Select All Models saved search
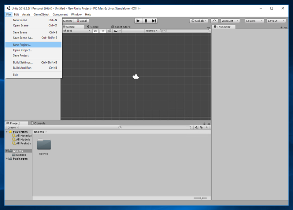 coord(21,140)
